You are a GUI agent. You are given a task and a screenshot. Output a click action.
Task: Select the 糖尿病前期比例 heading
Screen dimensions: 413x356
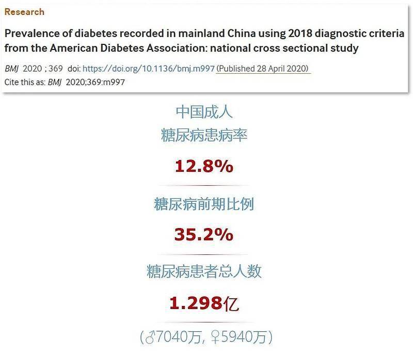click(204, 204)
